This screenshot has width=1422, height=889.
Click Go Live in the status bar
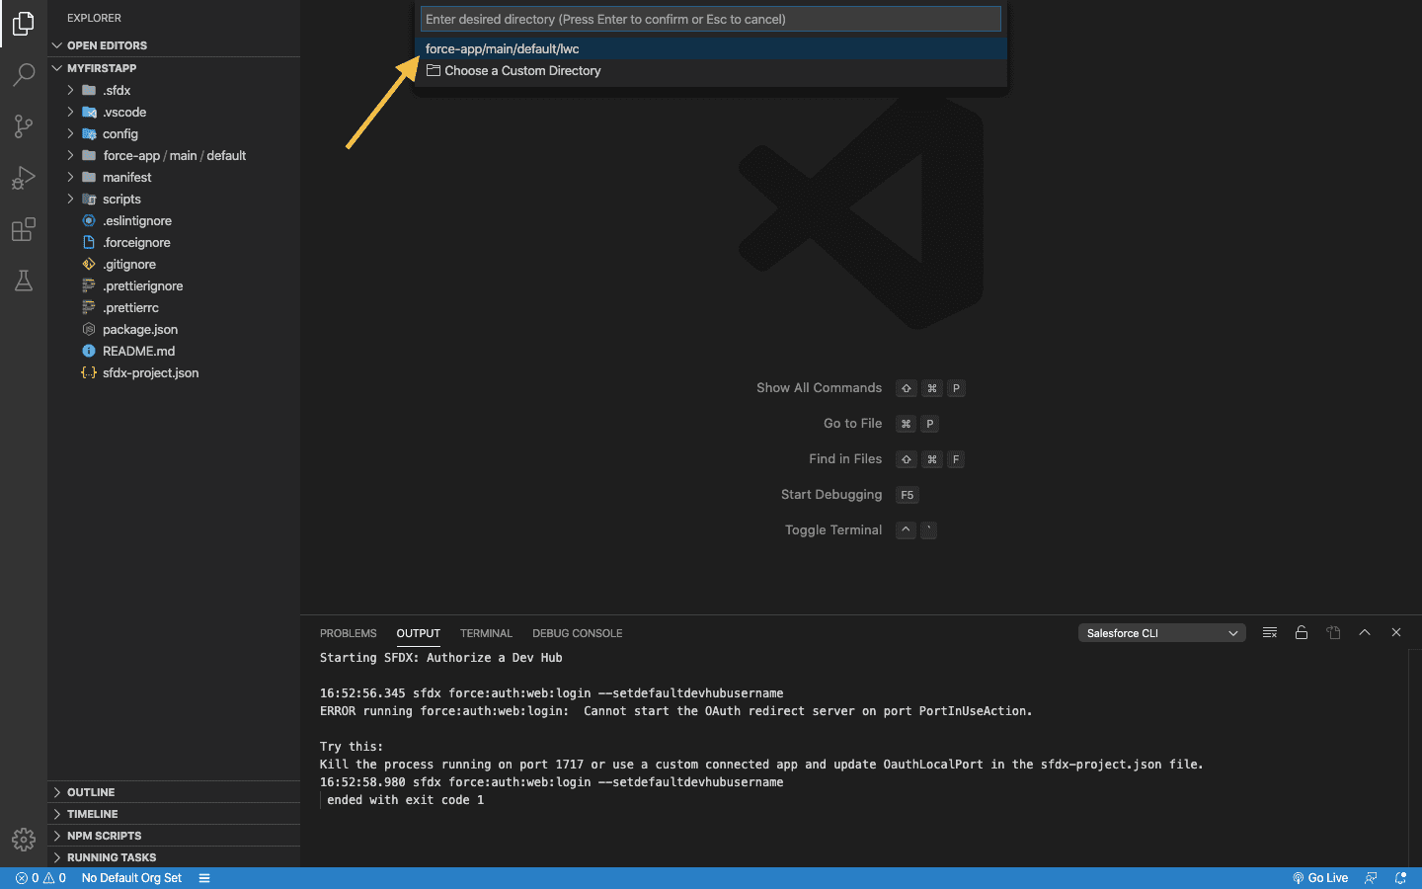click(1320, 878)
